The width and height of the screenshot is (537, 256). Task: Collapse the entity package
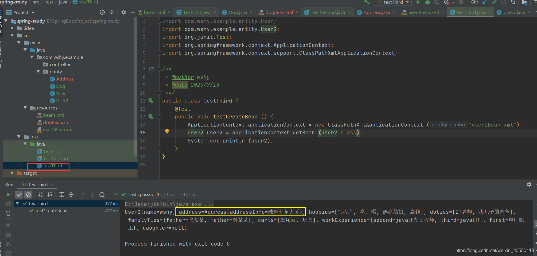38,72
